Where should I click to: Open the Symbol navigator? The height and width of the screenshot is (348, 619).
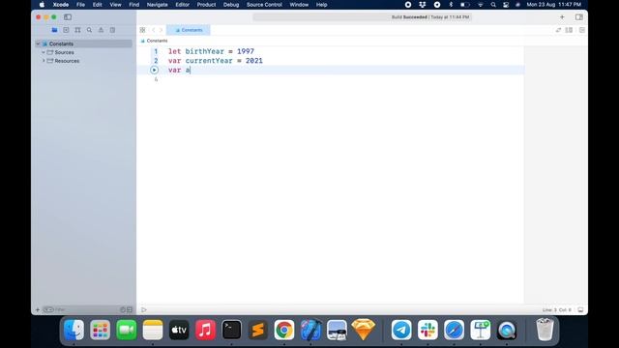pyautogui.click(x=77, y=30)
